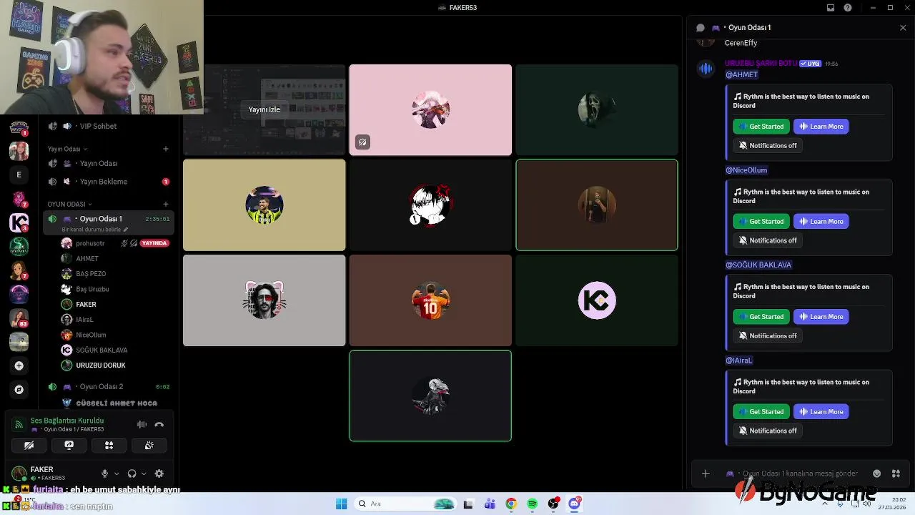Start screen share from voice panel
The height and width of the screenshot is (515, 915).
(x=69, y=445)
